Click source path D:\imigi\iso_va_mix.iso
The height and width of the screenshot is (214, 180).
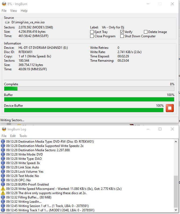pyautogui.click(x=28, y=22)
